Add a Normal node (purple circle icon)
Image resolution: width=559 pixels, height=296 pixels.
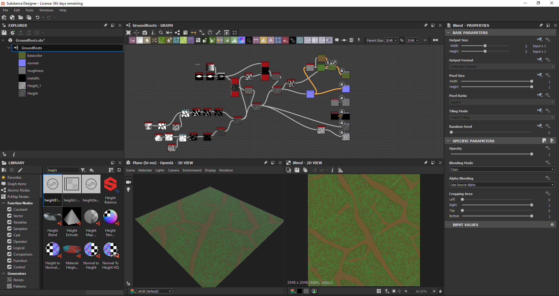click(x=191, y=40)
